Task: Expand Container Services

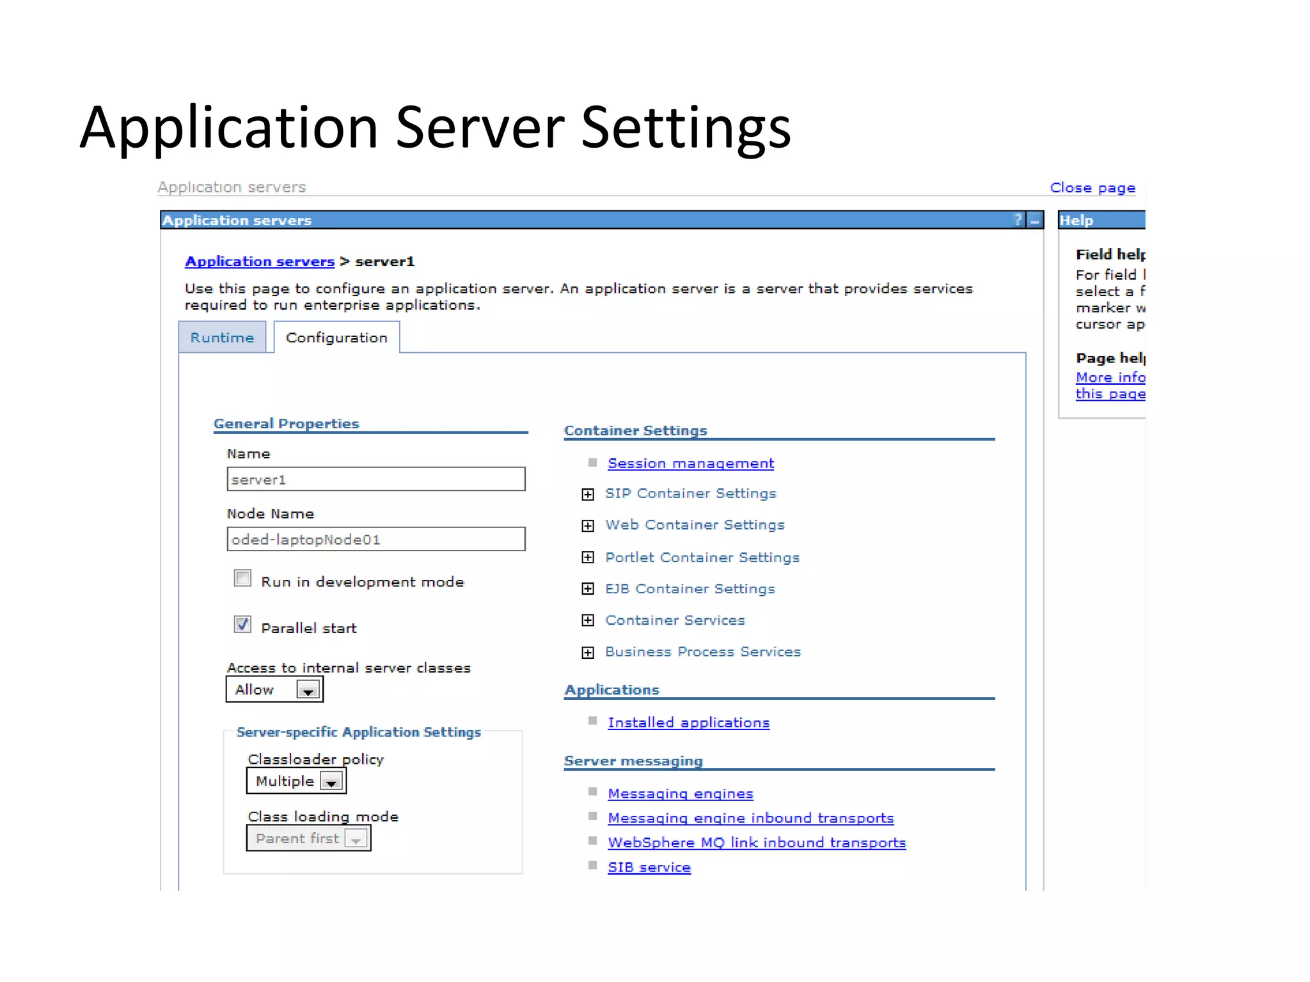Action: 588,620
